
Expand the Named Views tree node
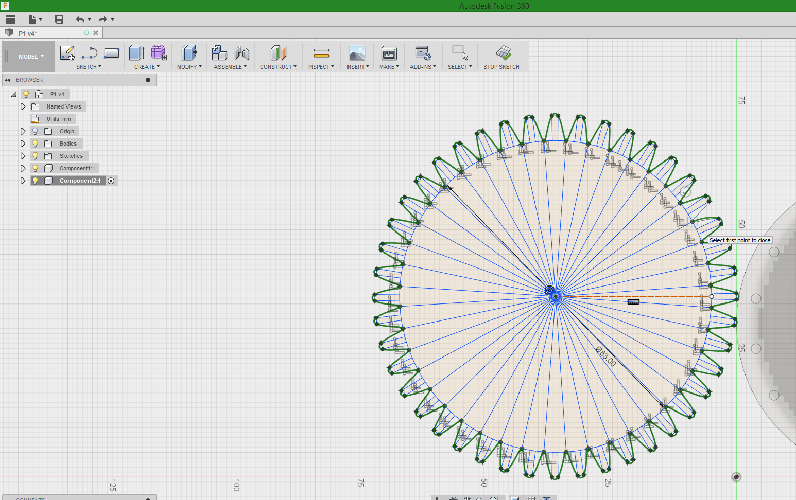coord(23,106)
